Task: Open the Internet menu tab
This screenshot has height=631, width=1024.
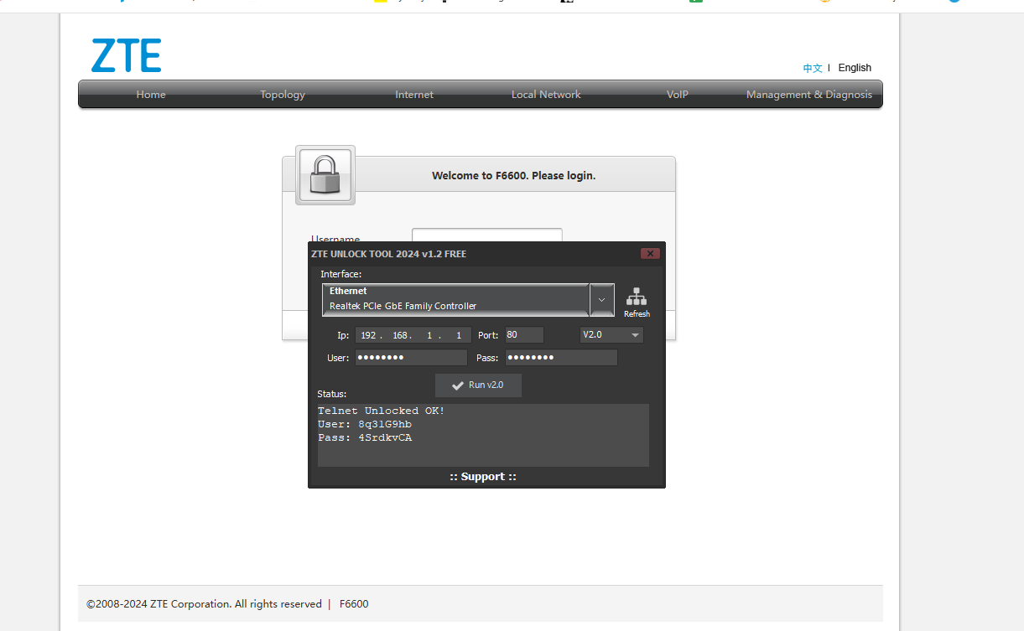Action: tap(414, 95)
